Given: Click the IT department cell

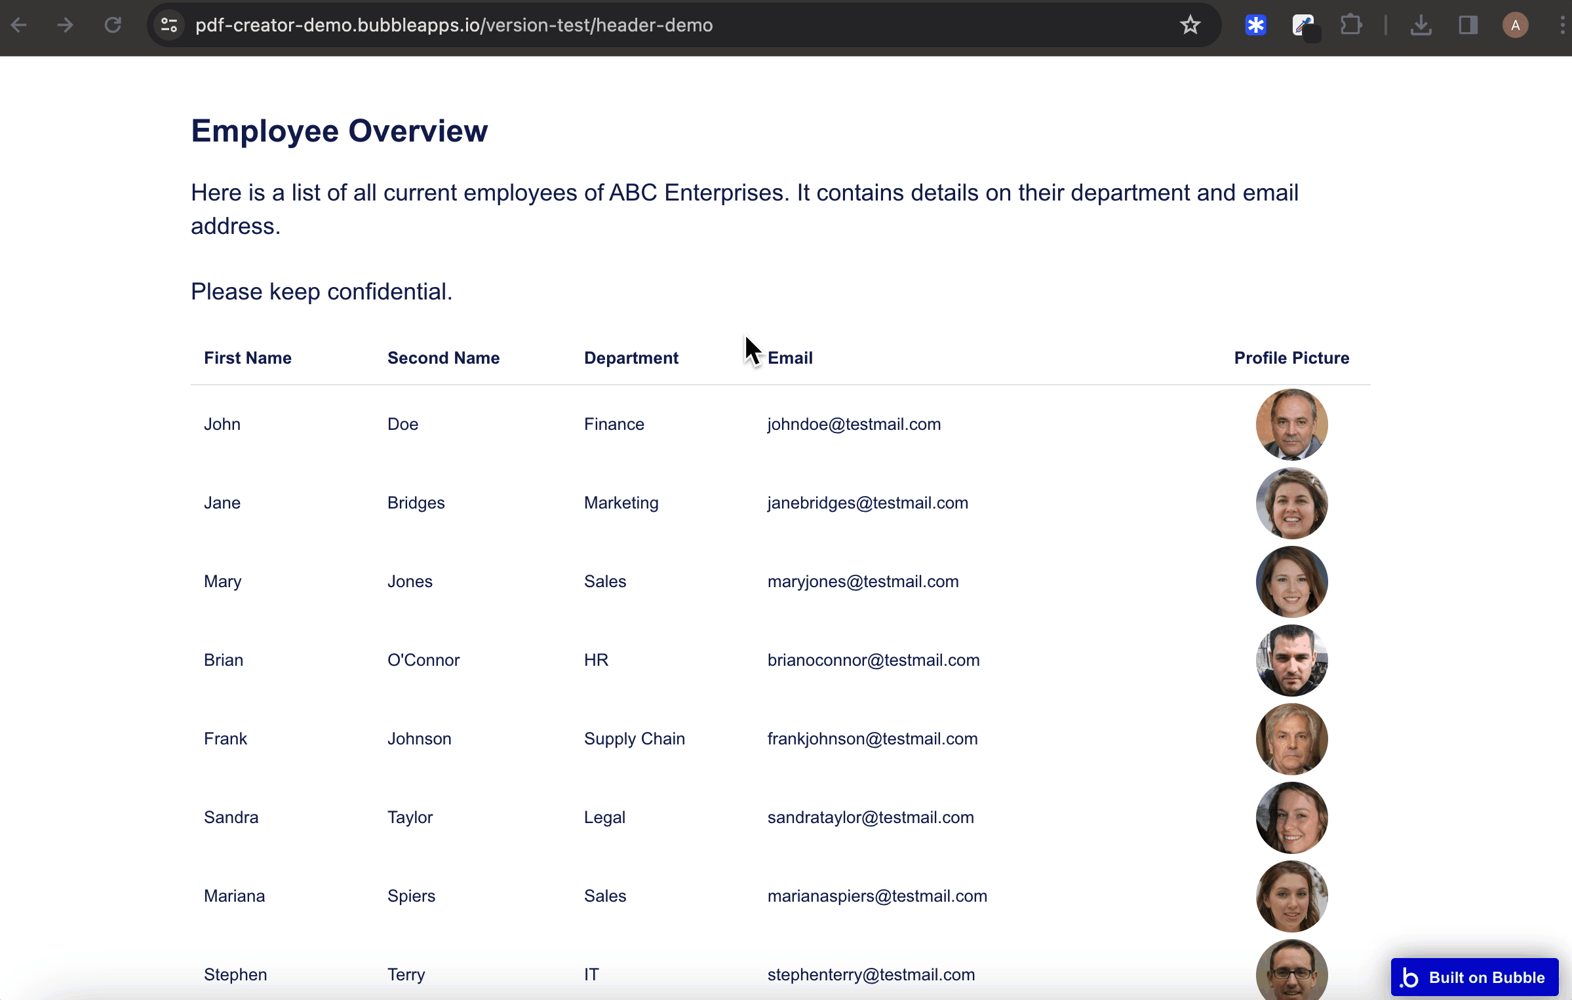Looking at the screenshot, I should click(591, 975).
